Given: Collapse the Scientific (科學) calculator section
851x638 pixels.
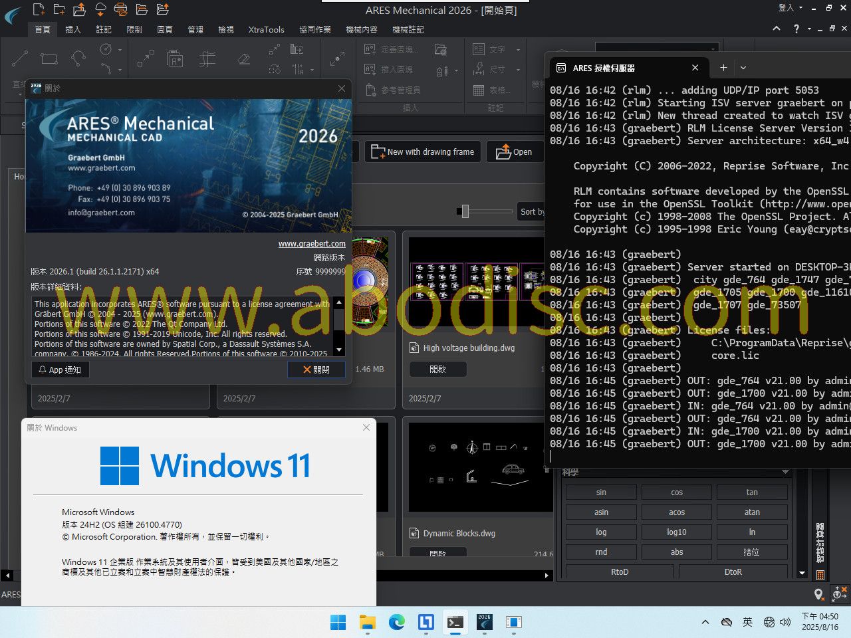Looking at the screenshot, I should point(785,472).
